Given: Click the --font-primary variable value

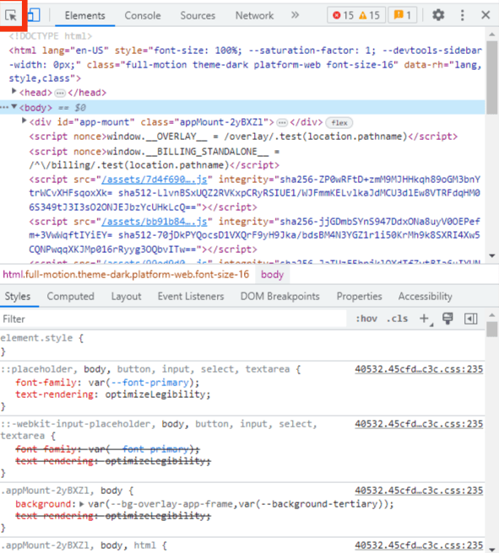Looking at the screenshot, I should 150,383.
